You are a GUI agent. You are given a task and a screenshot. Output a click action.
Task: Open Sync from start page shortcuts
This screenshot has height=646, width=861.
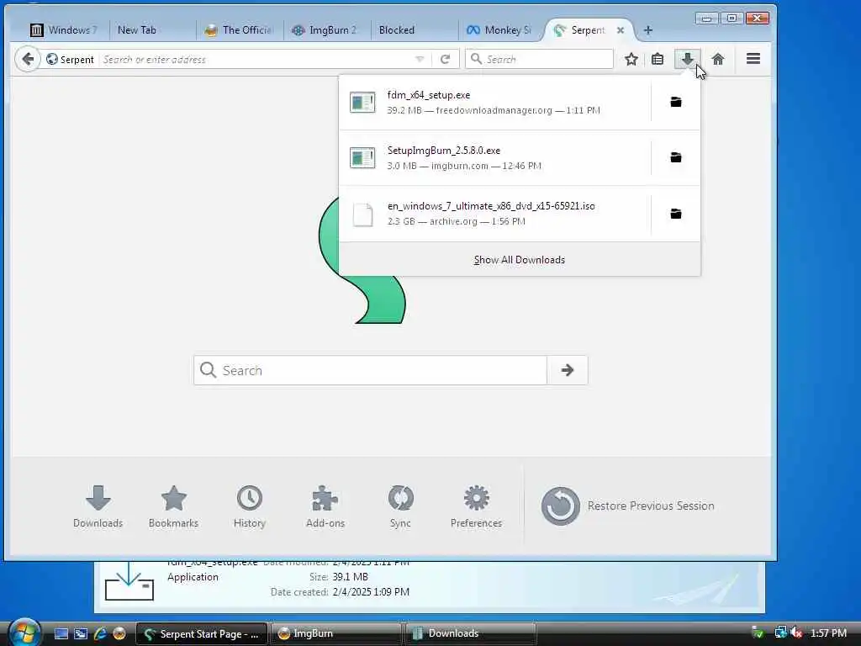(x=400, y=506)
